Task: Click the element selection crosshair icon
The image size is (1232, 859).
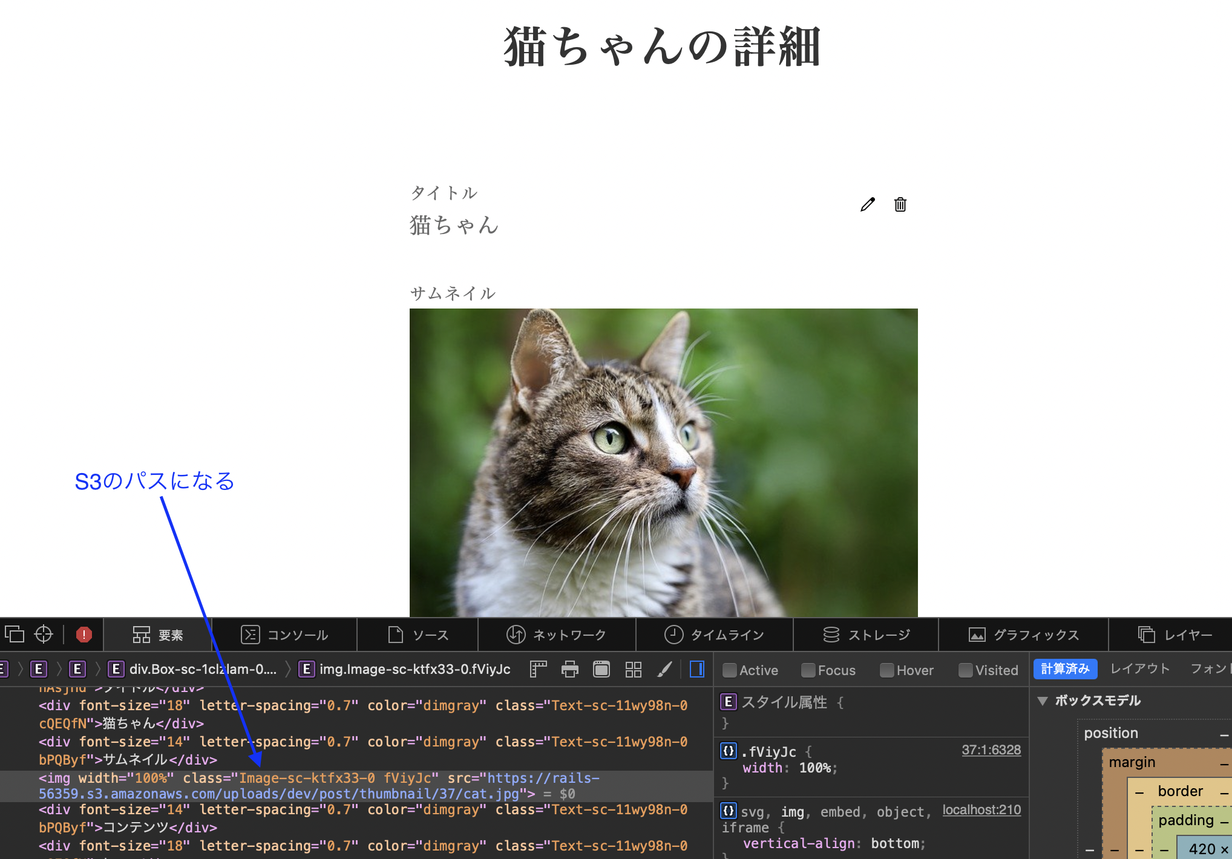Action: [x=44, y=634]
